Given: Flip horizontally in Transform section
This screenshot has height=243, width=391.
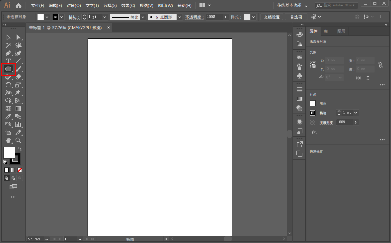Looking at the screenshot, I should [358, 78].
